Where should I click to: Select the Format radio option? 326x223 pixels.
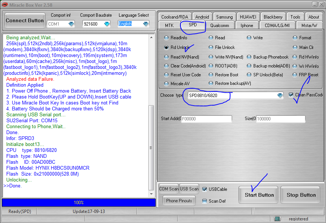295,38
